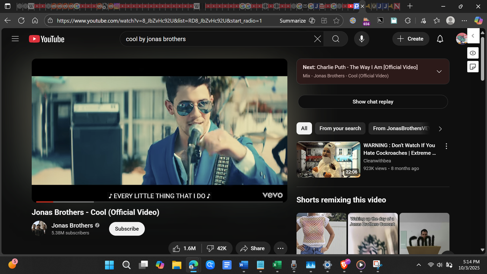Dislike the video with thumbs down
This screenshot has height=274, width=487.
217,249
